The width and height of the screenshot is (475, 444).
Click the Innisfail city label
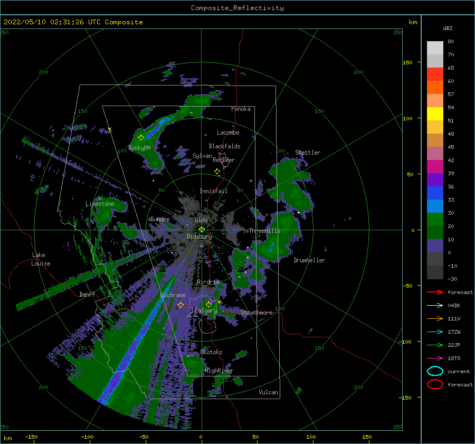213,191
